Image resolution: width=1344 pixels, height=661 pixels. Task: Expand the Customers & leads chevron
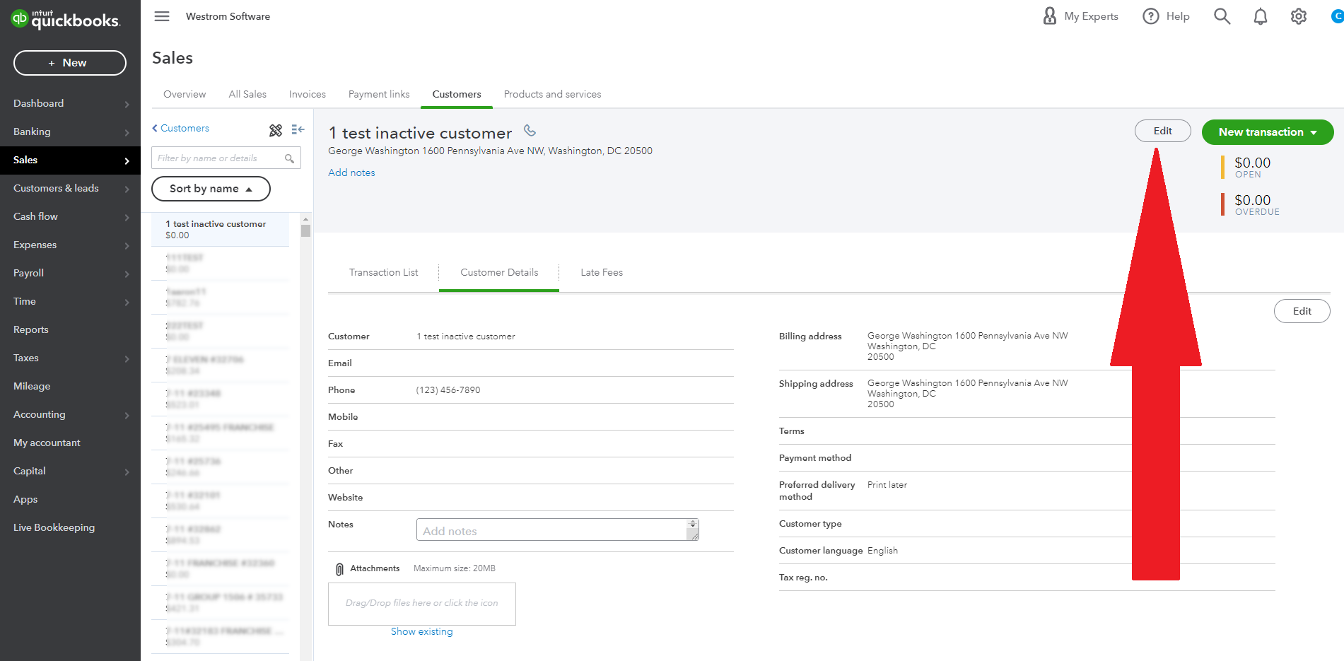point(127,189)
